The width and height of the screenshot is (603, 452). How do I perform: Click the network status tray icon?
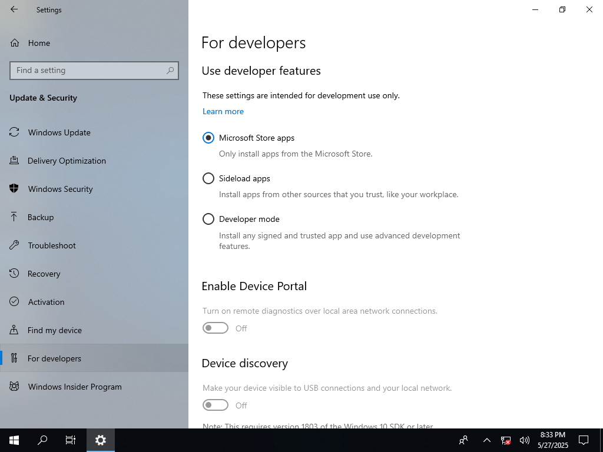coord(506,440)
